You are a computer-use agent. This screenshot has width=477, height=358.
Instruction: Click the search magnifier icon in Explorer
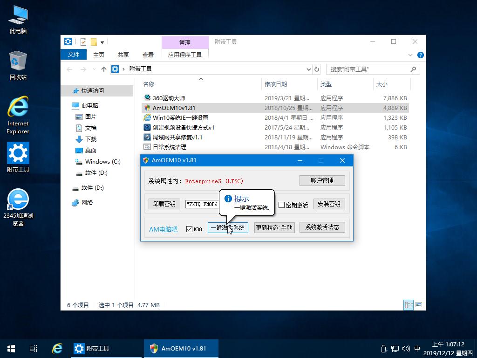(413, 69)
